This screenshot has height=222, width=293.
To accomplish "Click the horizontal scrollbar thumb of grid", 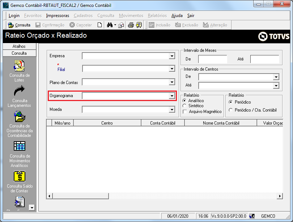I will click(x=81, y=196).
